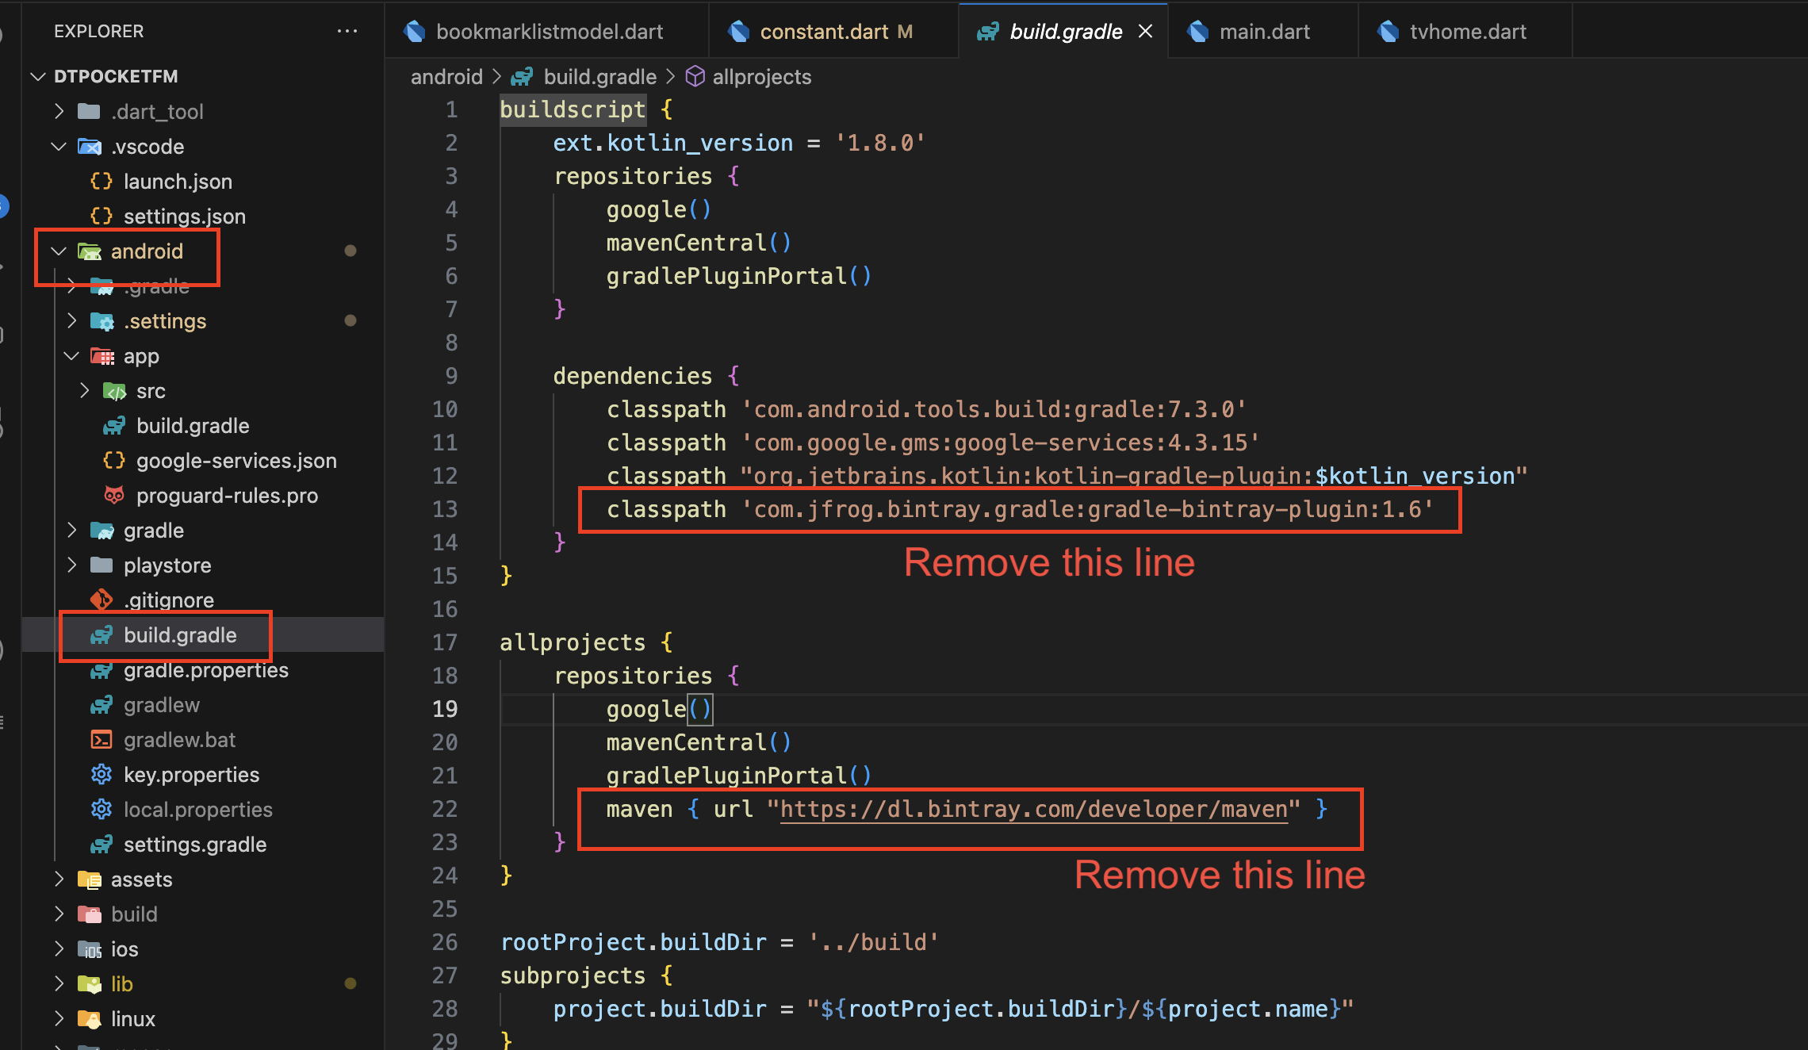Open settings.json in .vscode
The image size is (1808, 1050).
tap(184, 217)
